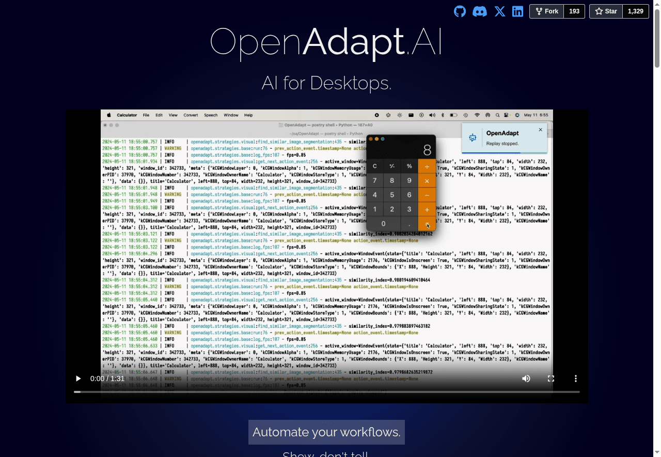Open the Calculator File menu
The width and height of the screenshot is (661, 457).
click(x=146, y=115)
